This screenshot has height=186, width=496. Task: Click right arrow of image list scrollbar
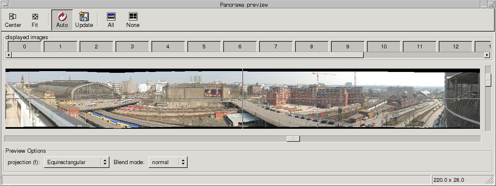[487, 55]
